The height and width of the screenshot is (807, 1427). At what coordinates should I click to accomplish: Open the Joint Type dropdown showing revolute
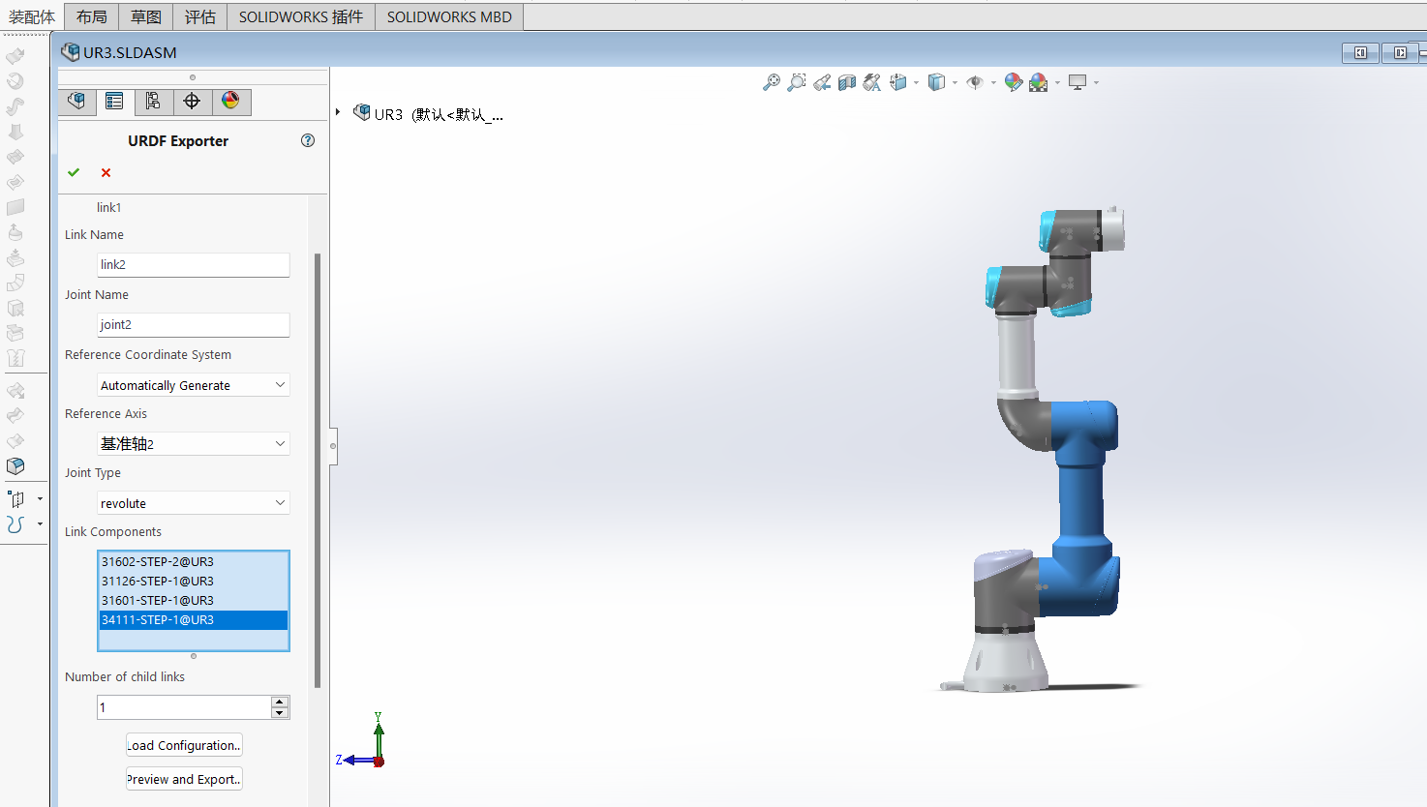(x=194, y=503)
